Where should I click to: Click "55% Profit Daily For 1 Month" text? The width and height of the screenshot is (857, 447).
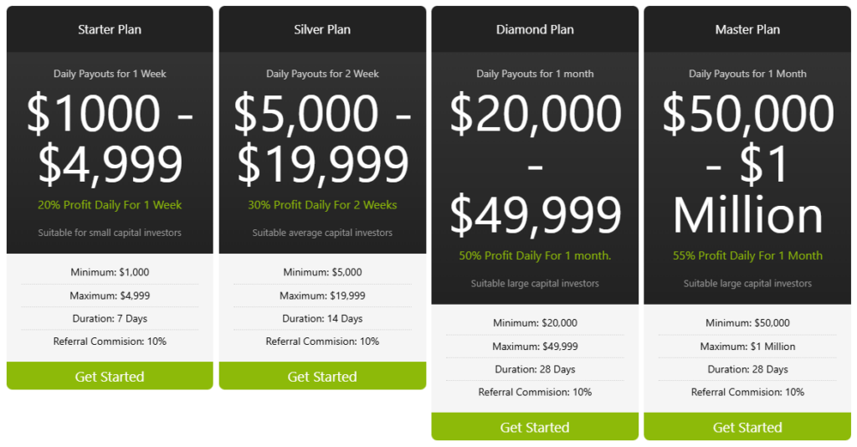[x=747, y=256]
